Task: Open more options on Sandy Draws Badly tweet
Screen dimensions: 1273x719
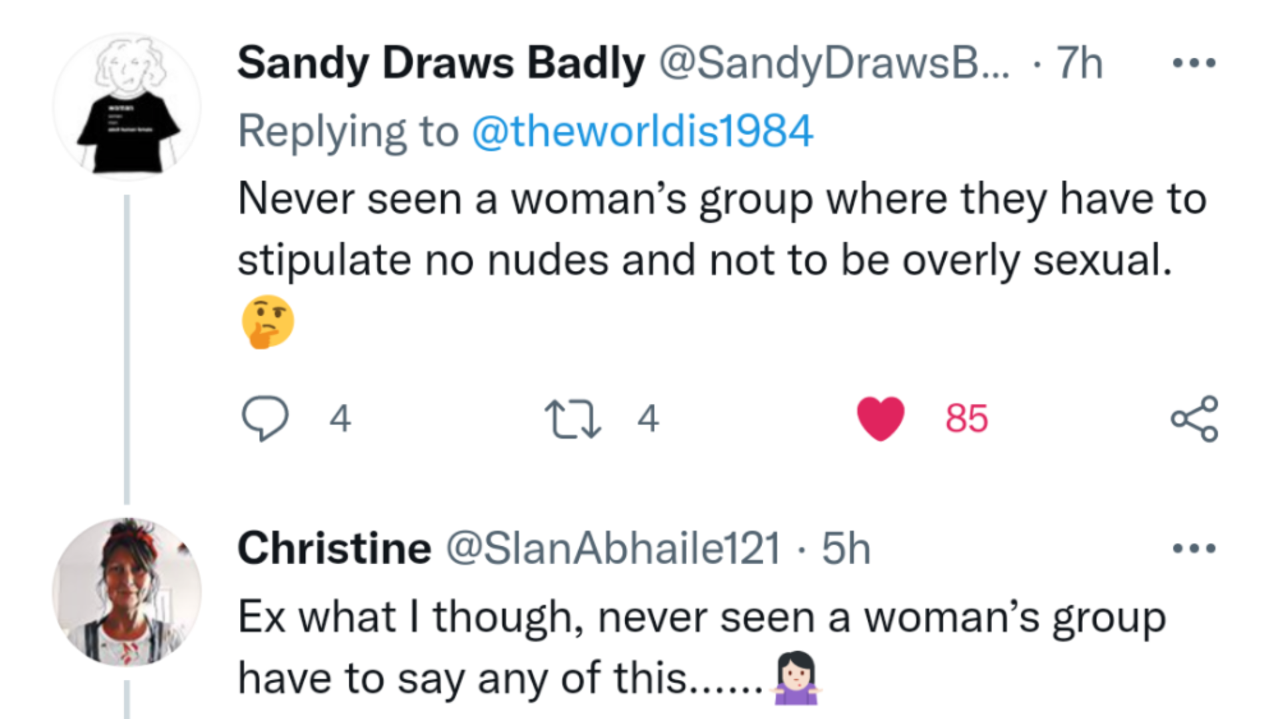Action: point(1194,64)
